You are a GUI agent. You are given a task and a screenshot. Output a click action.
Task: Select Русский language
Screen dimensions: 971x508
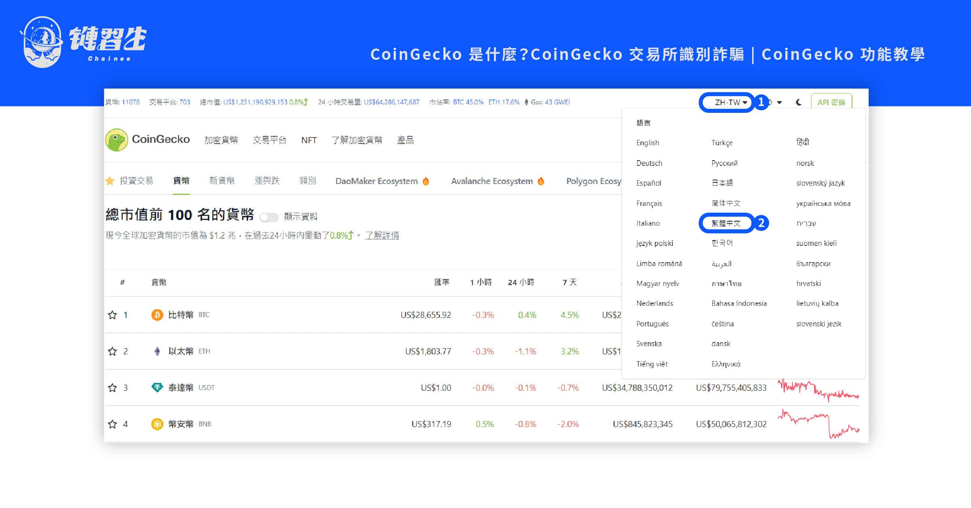pos(725,163)
